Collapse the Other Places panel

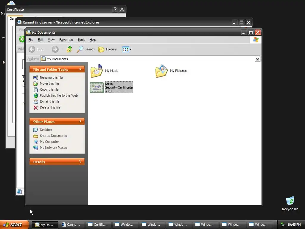coord(80,122)
